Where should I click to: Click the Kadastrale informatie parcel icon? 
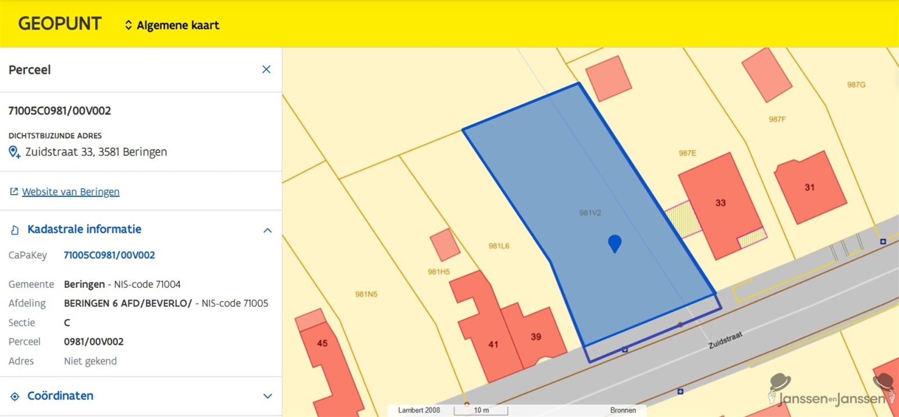click(15, 230)
